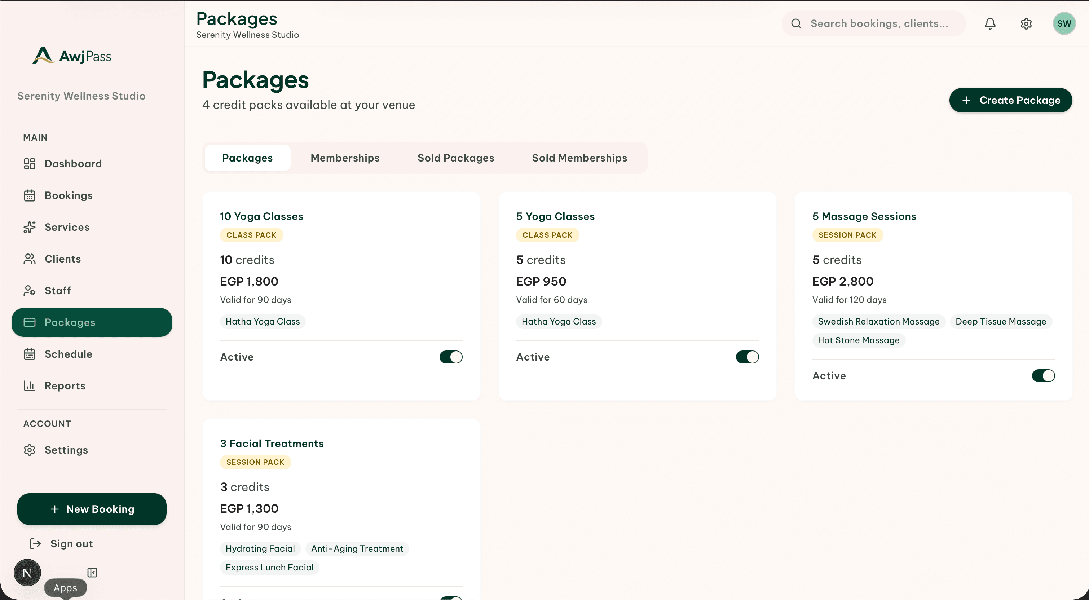Switch to the Memberships tab
This screenshot has width=1089, height=600.
(x=345, y=158)
